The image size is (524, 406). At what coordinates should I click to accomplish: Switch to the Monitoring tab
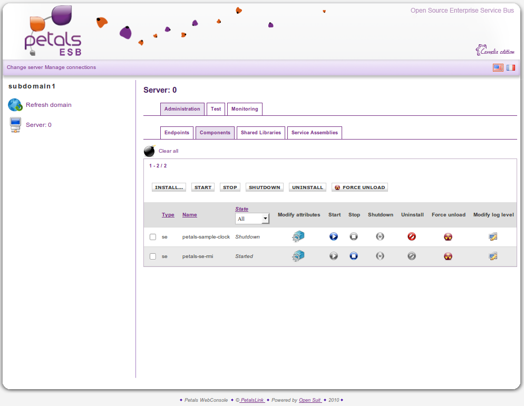245,109
